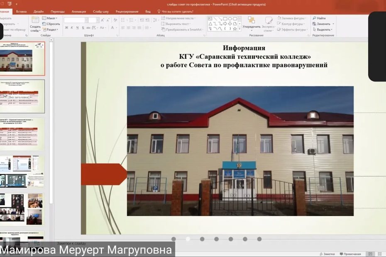Click Increase List Level icon
Image resolution: width=386 pixels, height=257 pixels.
tap(147, 20)
